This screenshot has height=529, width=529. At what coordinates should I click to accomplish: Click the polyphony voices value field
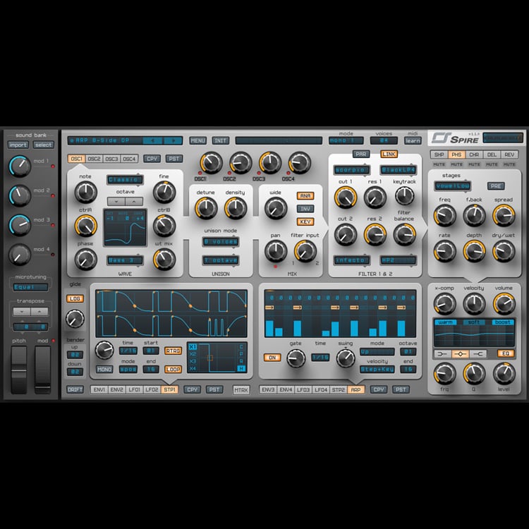coord(384,140)
